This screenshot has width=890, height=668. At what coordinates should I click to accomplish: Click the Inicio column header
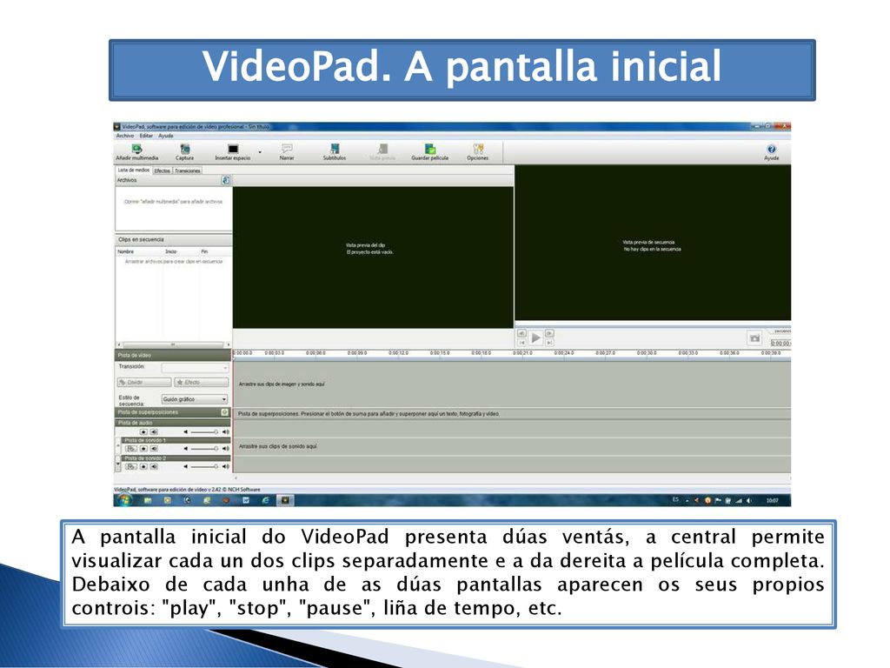pos(171,251)
